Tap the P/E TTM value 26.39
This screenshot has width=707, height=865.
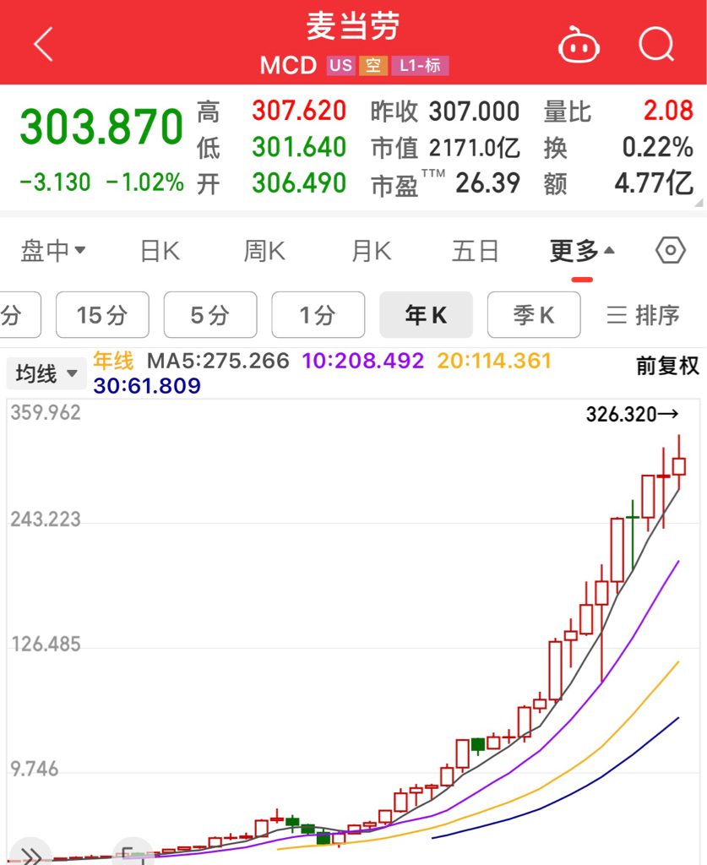click(x=487, y=183)
